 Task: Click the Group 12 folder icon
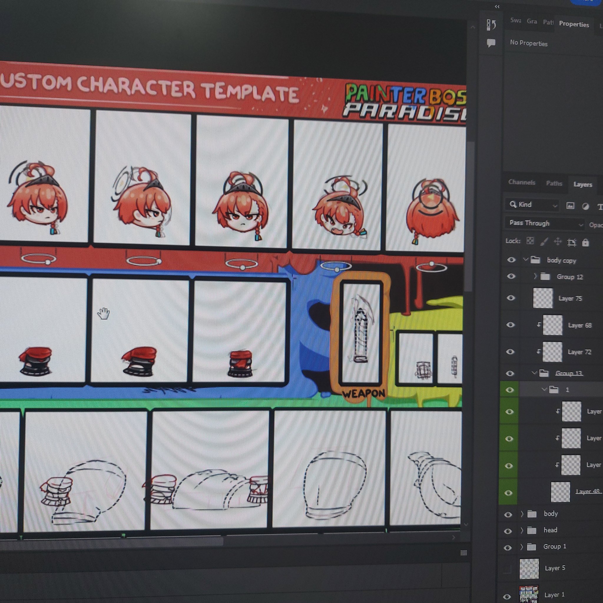[545, 276]
